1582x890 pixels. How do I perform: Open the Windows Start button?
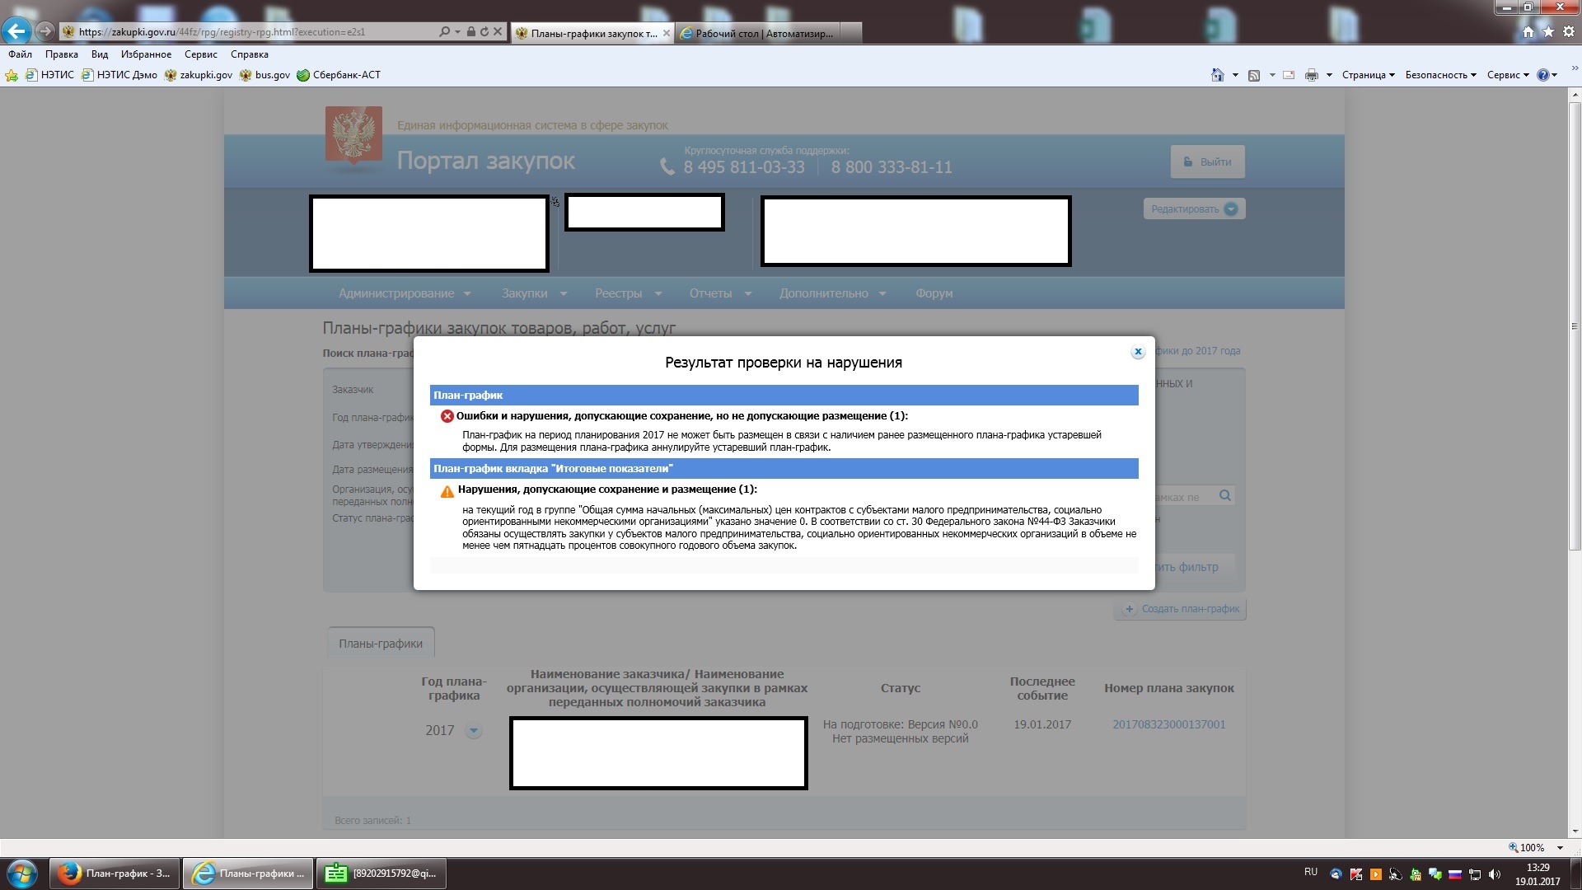(x=22, y=874)
